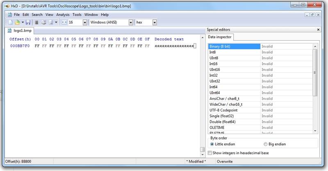The image size is (328, 171).
Task: Expand the bytes per row dropdown
Action: coord(85,22)
